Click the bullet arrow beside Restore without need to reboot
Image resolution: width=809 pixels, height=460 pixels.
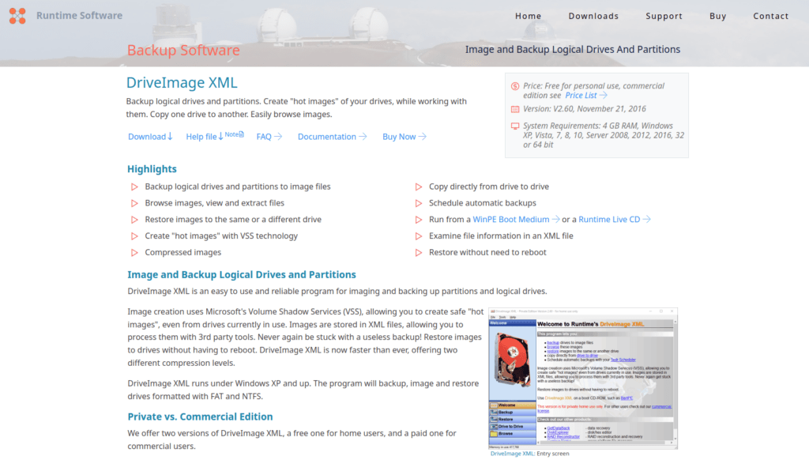(x=419, y=252)
